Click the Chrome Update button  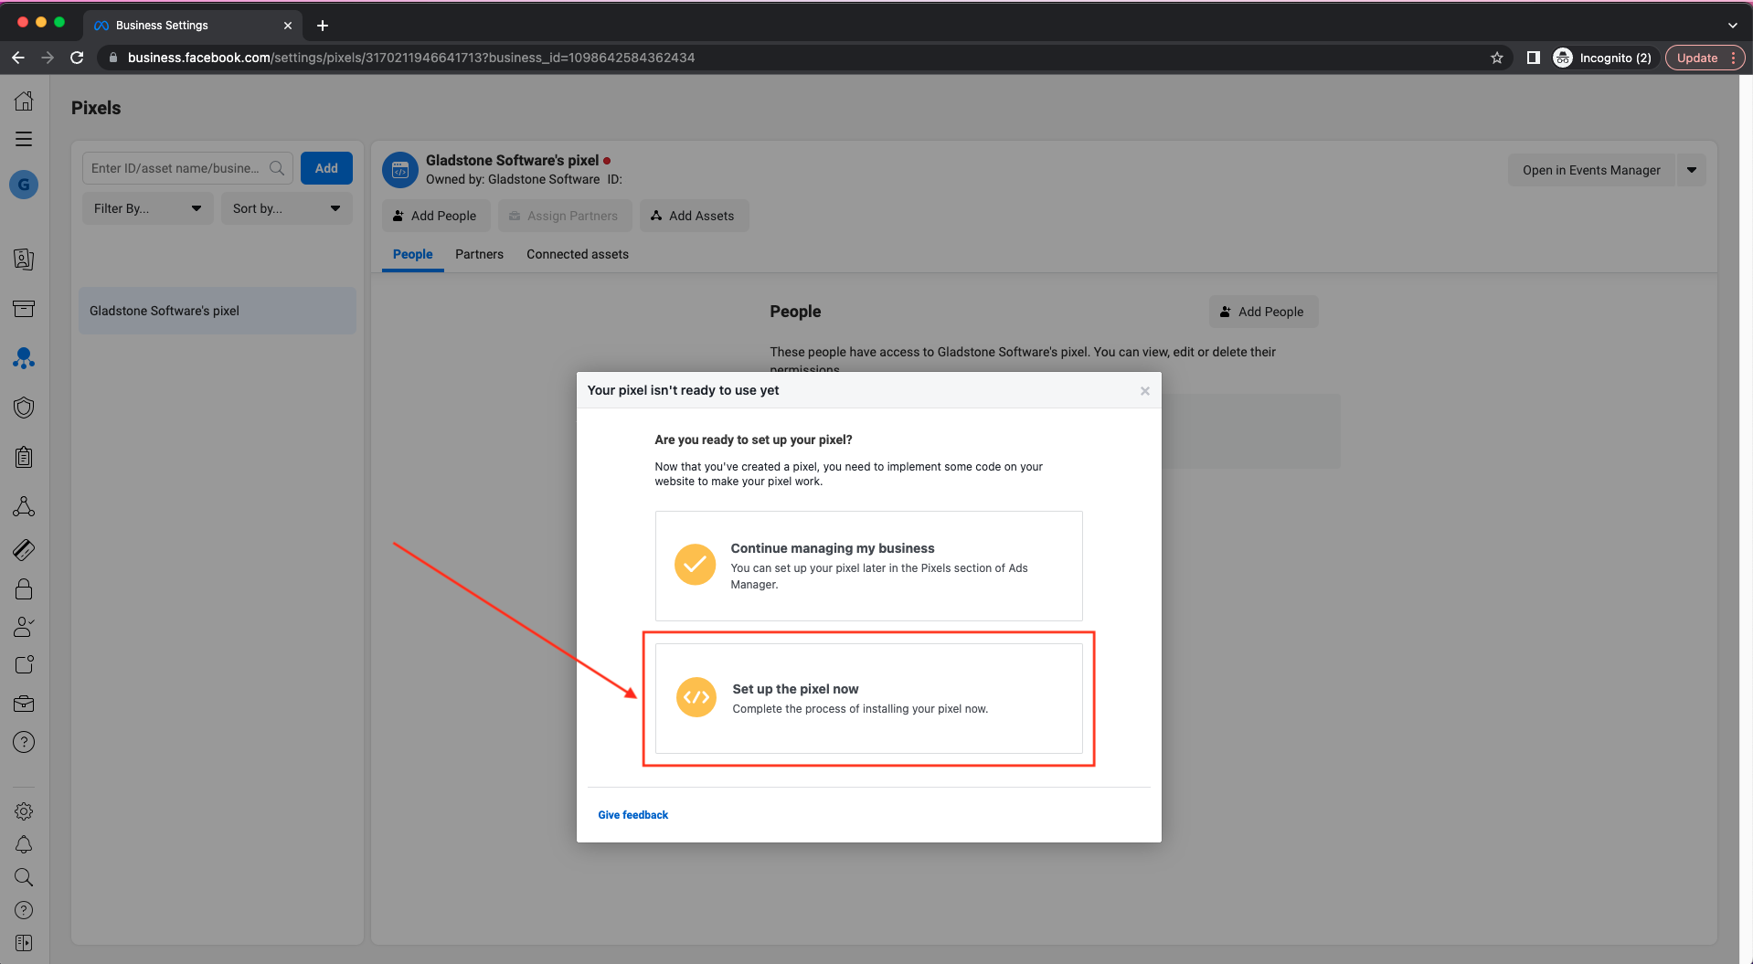pyautogui.click(x=1705, y=58)
